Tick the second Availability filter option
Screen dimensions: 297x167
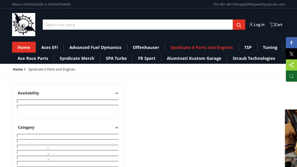pos(19,107)
